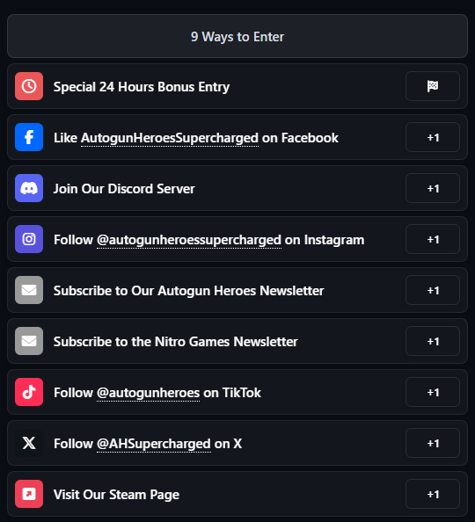Expand the Subscribe to the Nitro Games Newsletter entry
Viewport: 475px width, 522px height.
tap(237, 341)
